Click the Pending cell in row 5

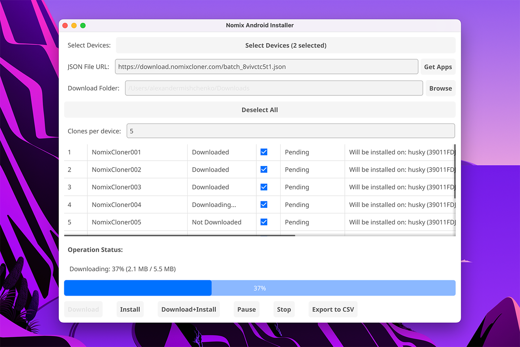point(312,222)
